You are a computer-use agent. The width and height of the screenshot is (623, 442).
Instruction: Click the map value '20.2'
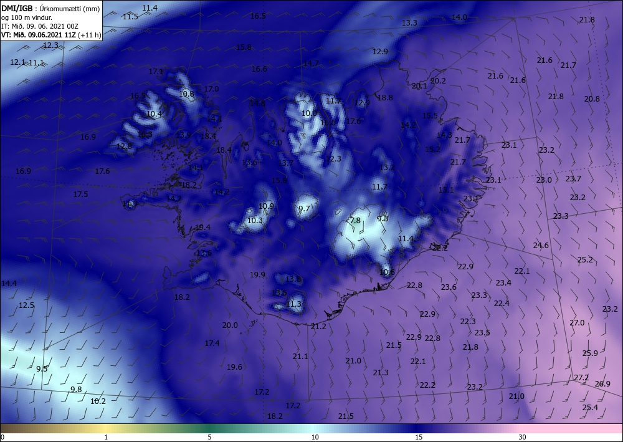point(438,80)
